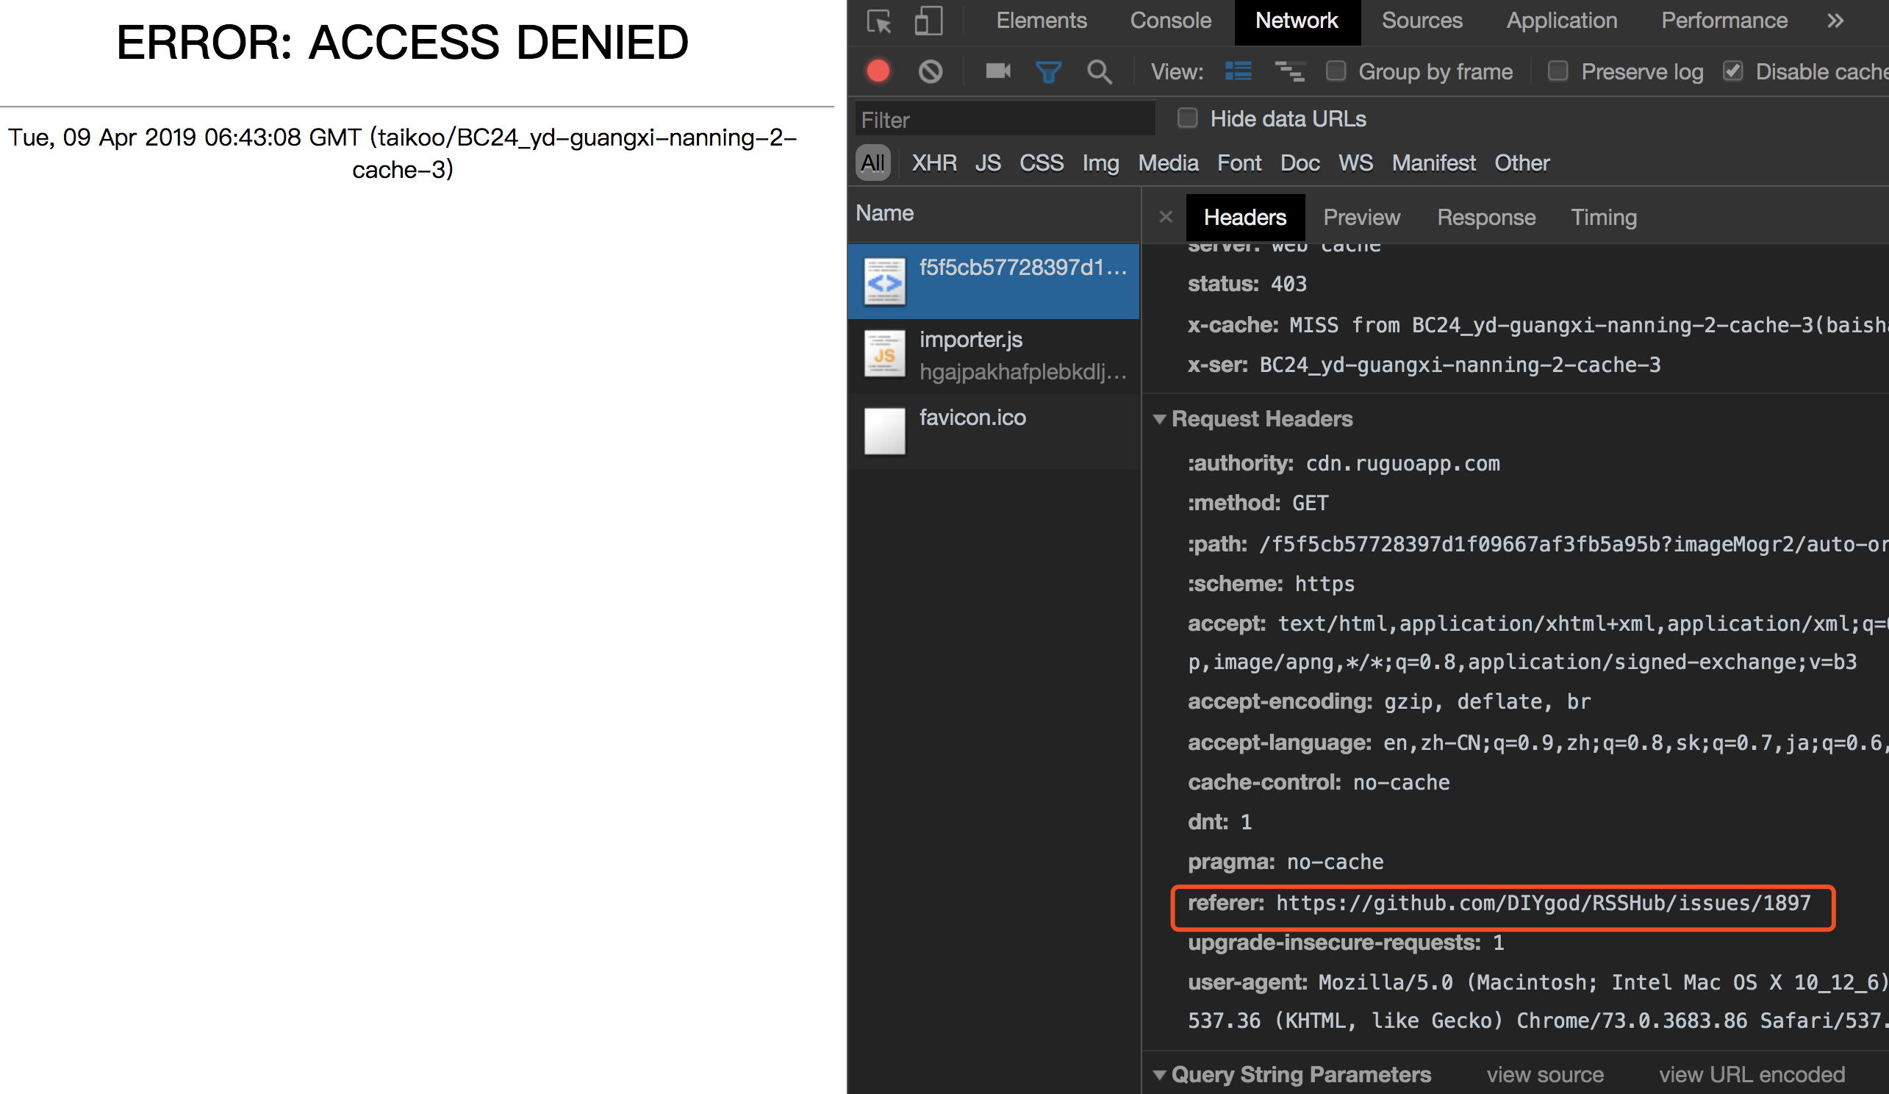The height and width of the screenshot is (1094, 1889).
Task: Filter requests by Manifest
Action: (1433, 162)
